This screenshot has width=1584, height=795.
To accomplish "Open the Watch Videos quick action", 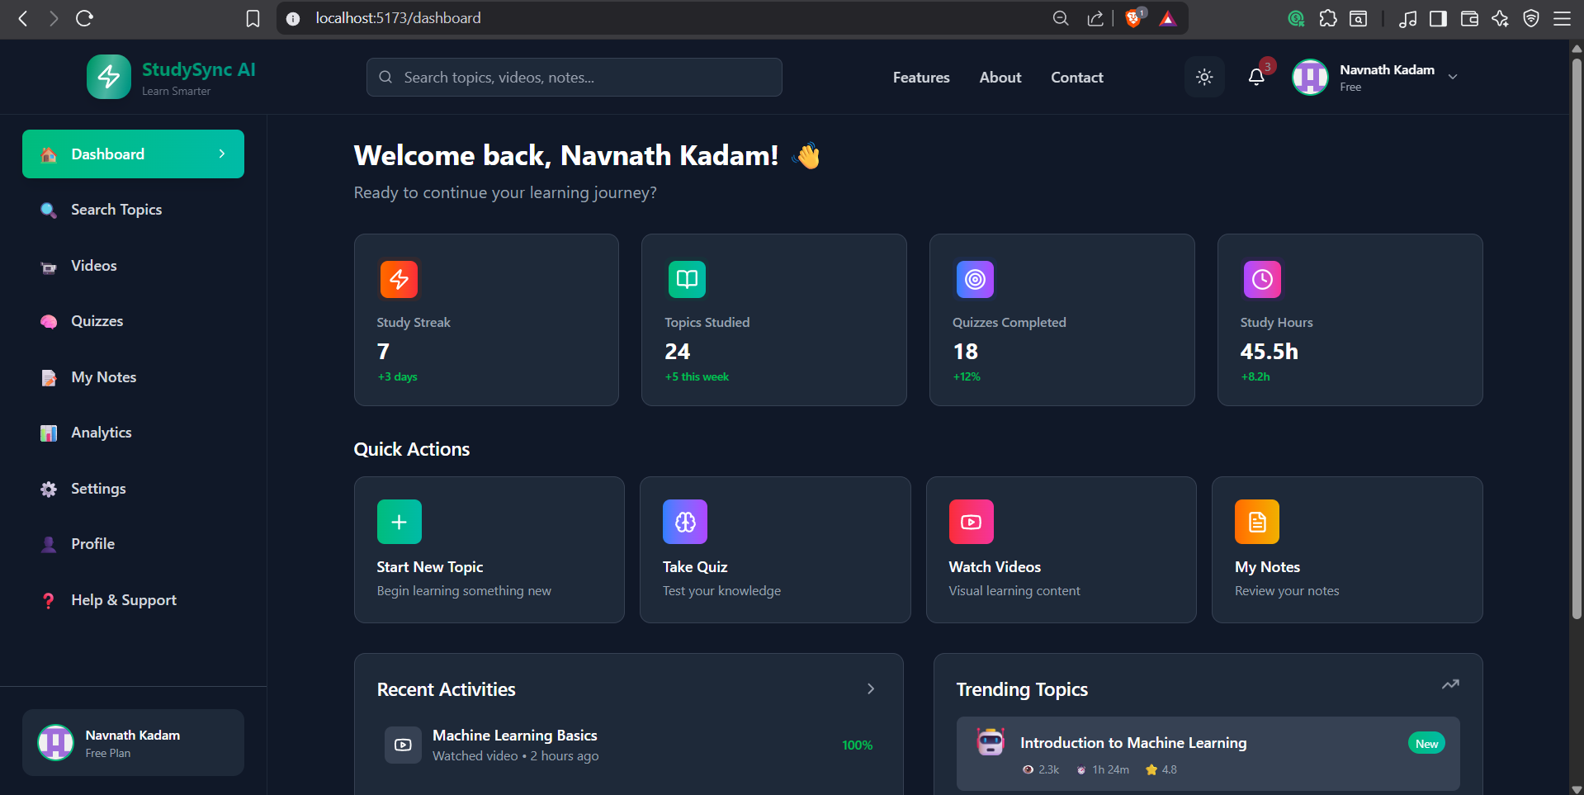I will [1062, 550].
